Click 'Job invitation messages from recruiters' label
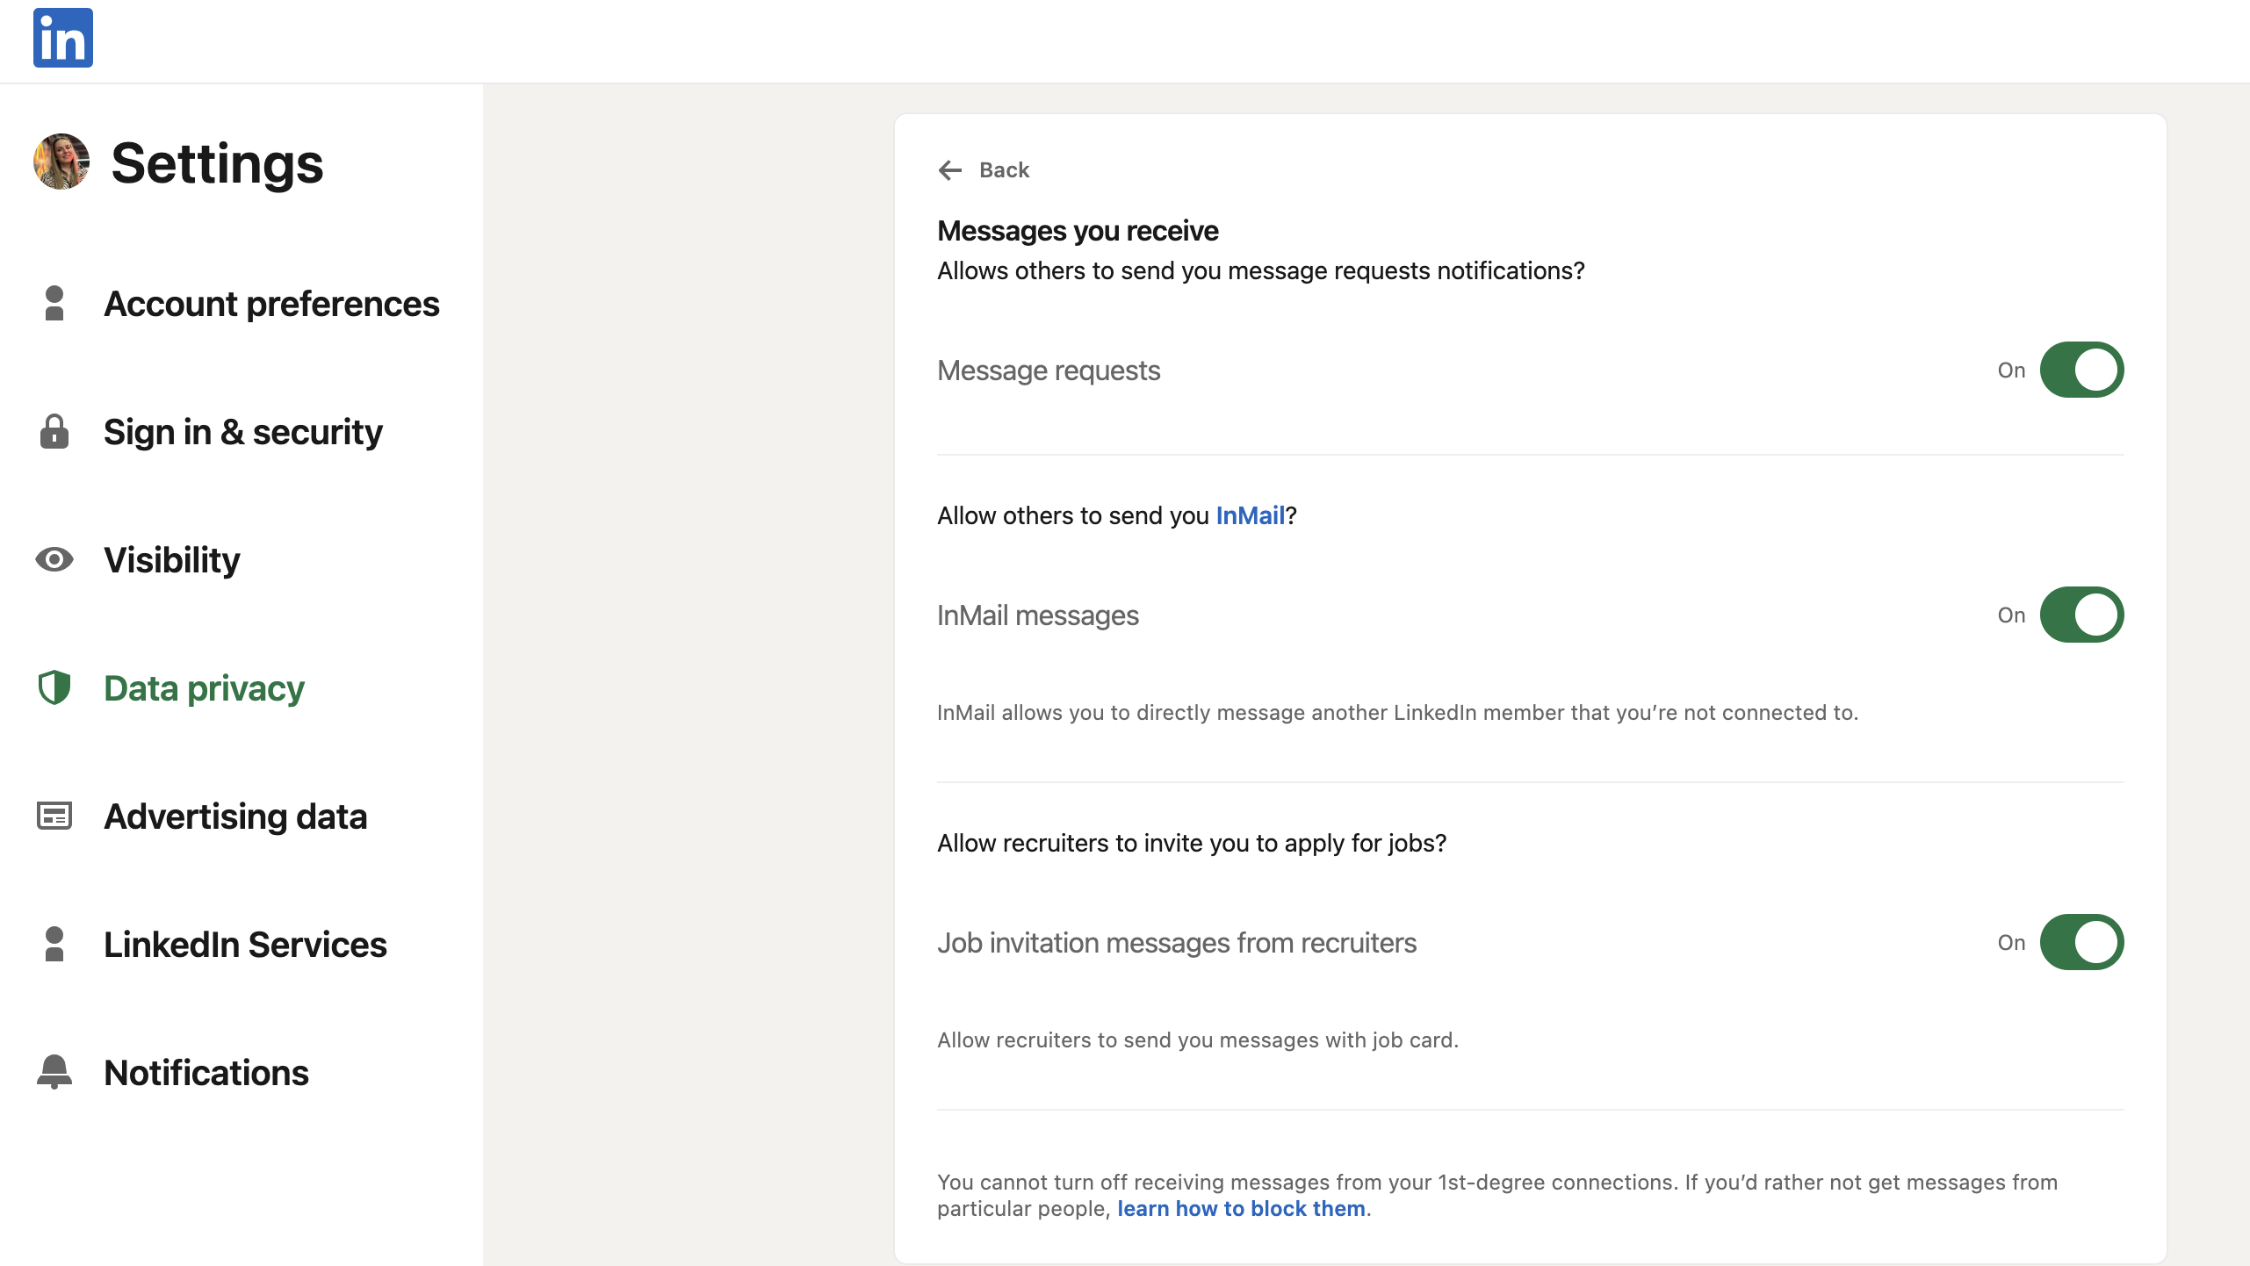Image resolution: width=2250 pixels, height=1266 pixels. pyautogui.click(x=1177, y=943)
